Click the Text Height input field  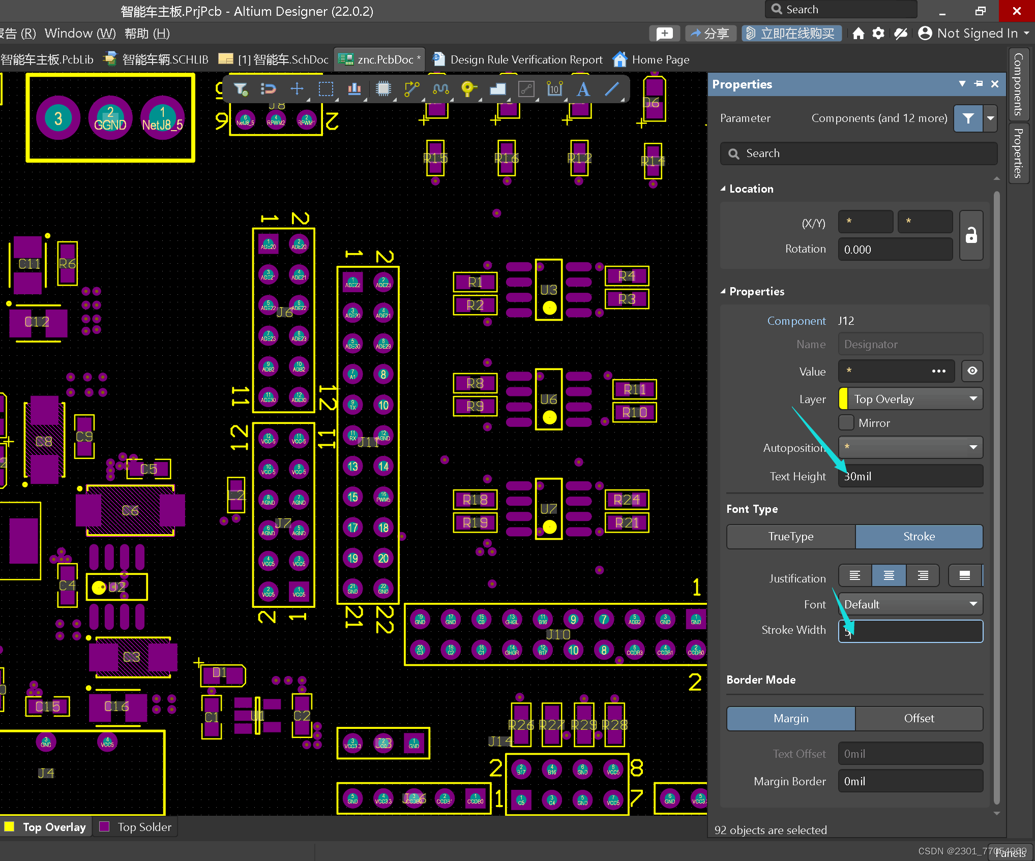(x=910, y=476)
